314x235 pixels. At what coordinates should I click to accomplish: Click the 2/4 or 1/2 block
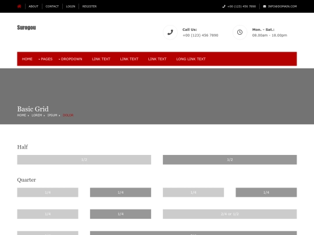(230, 214)
